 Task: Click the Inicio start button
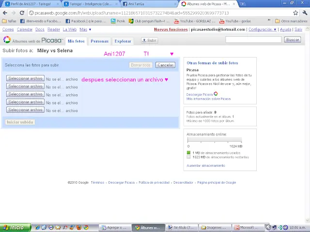15,228
